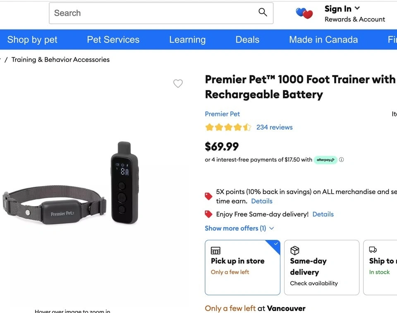Click the search magnifier icon
This screenshot has height=313, width=397.
(x=263, y=12)
